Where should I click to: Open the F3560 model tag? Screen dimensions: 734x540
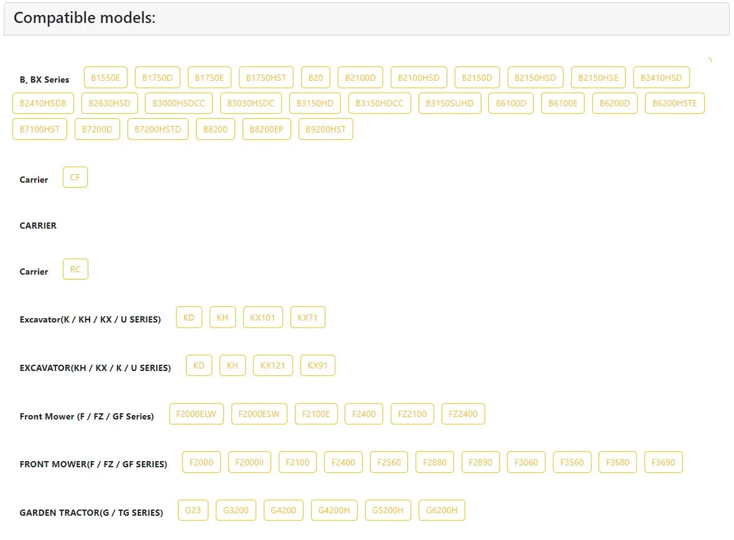[x=572, y=462]
